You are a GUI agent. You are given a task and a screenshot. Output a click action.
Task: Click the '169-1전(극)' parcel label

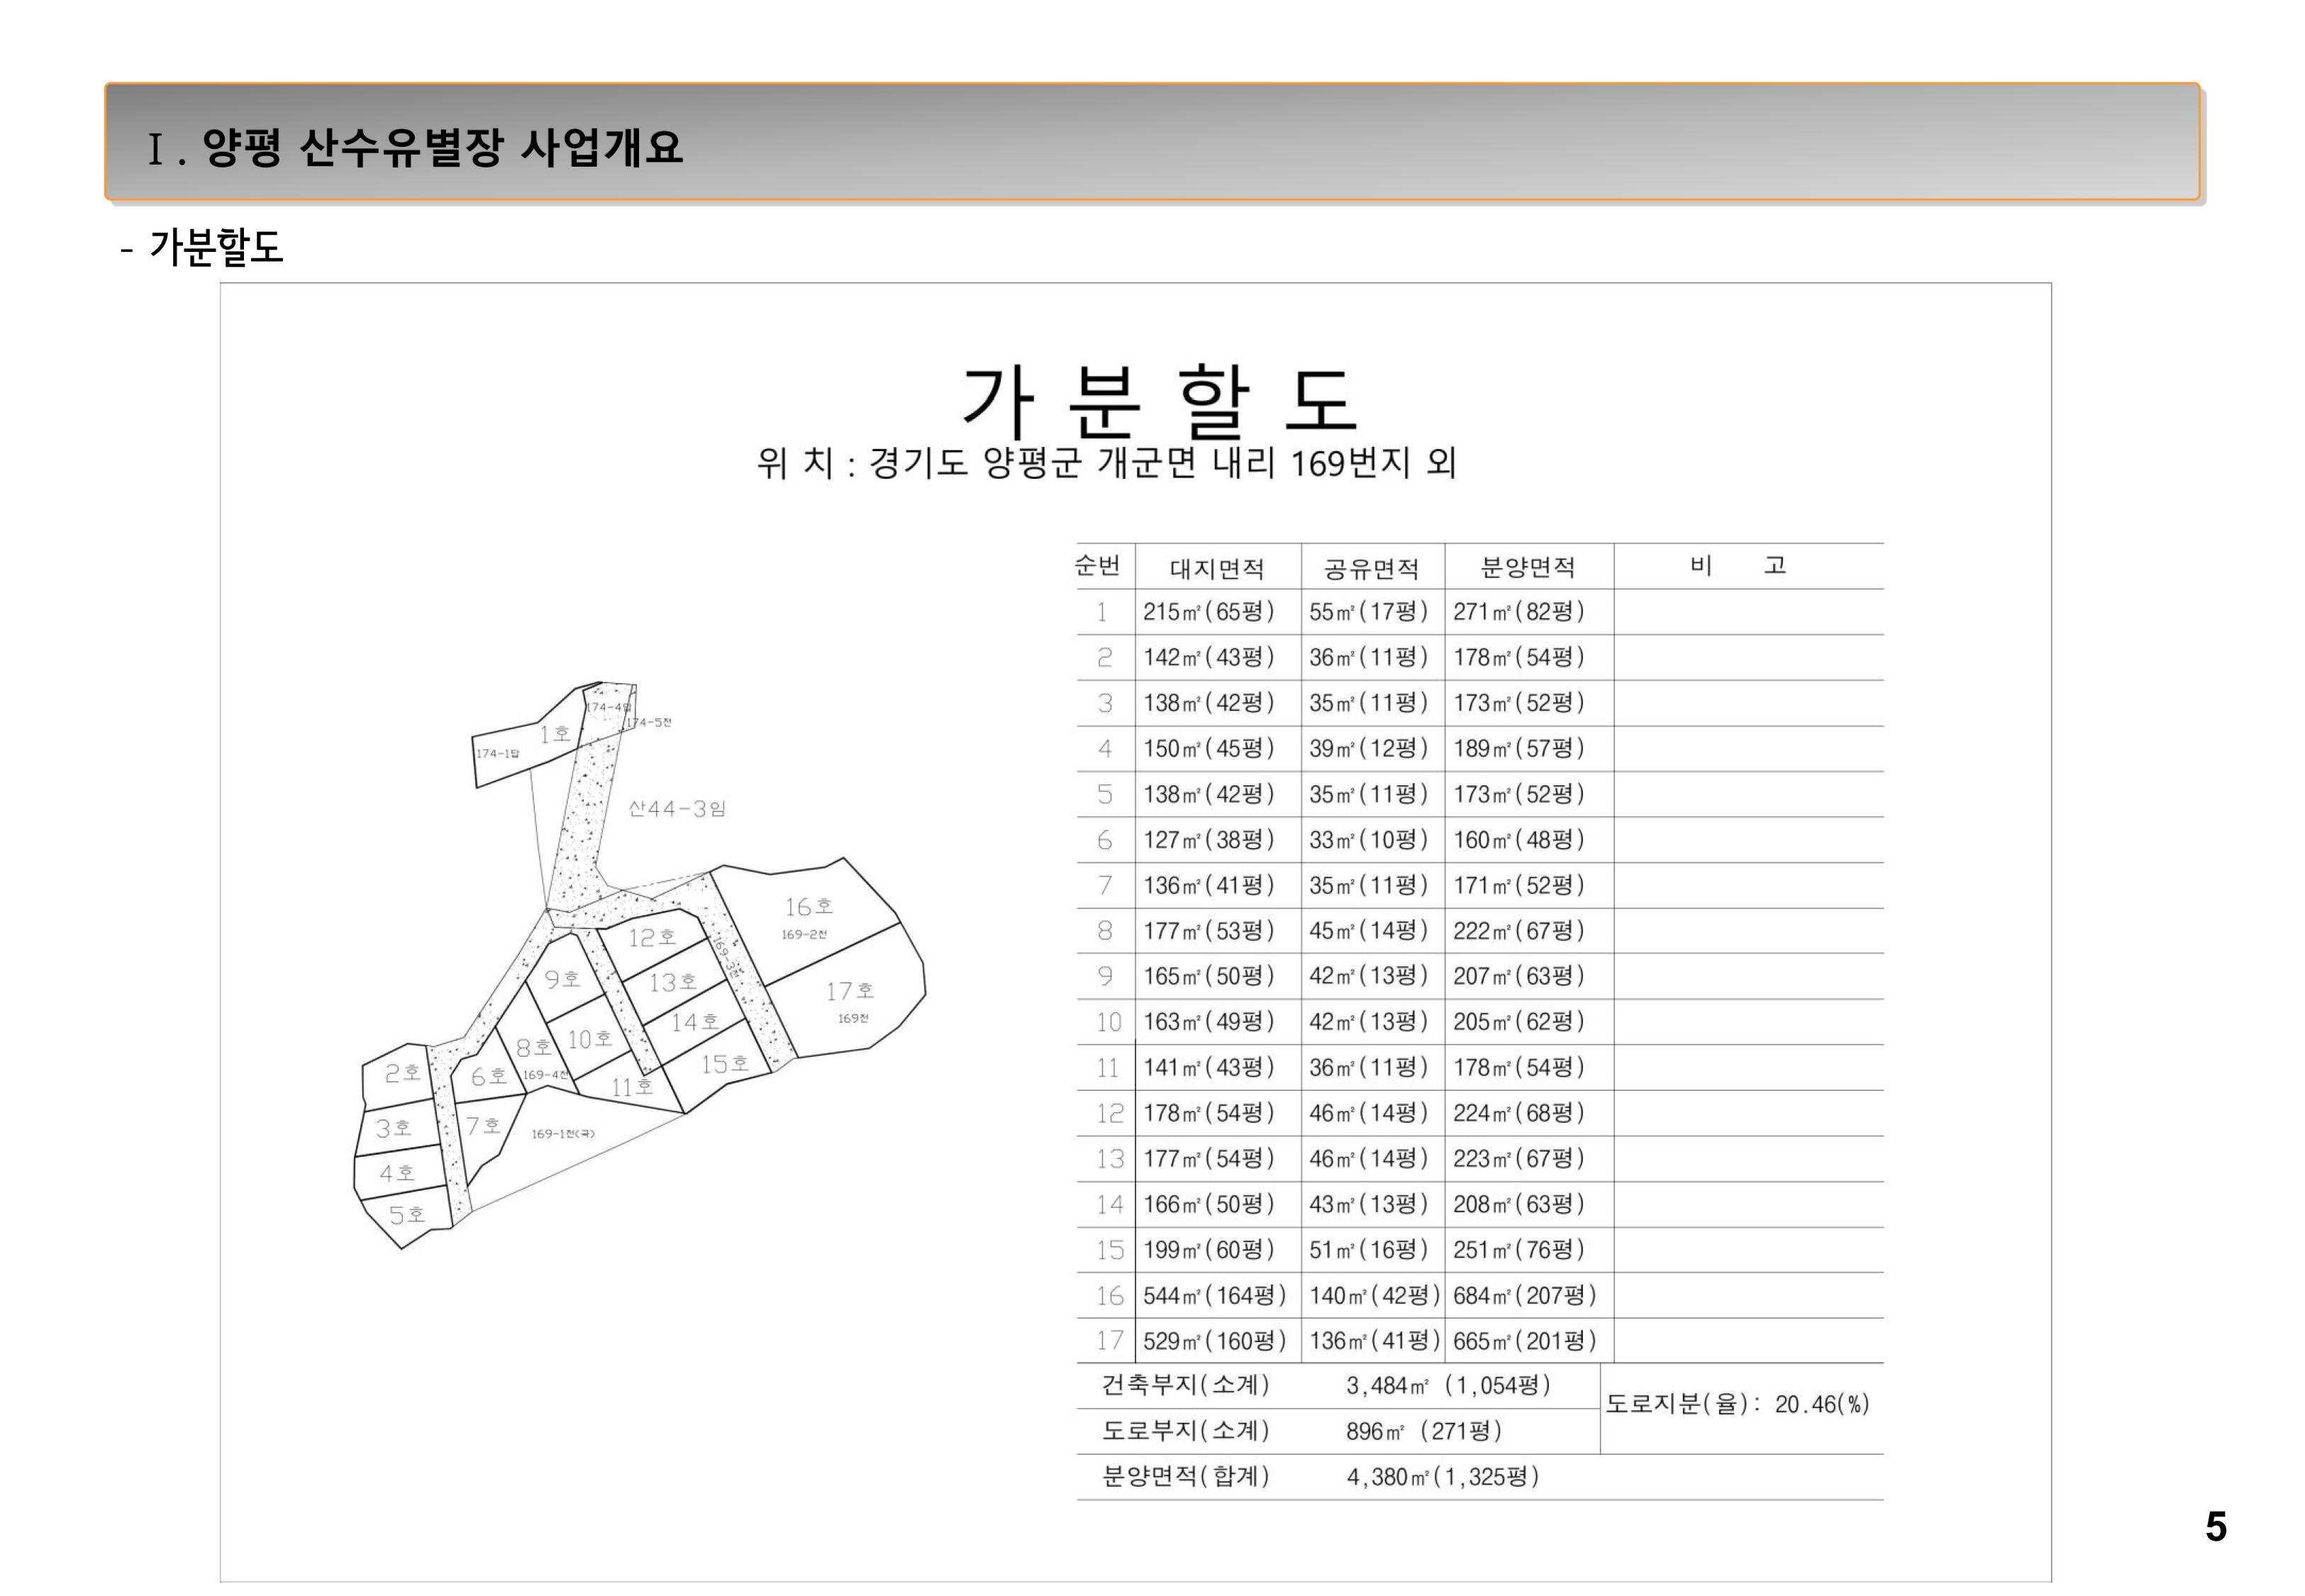(562, 1134)
